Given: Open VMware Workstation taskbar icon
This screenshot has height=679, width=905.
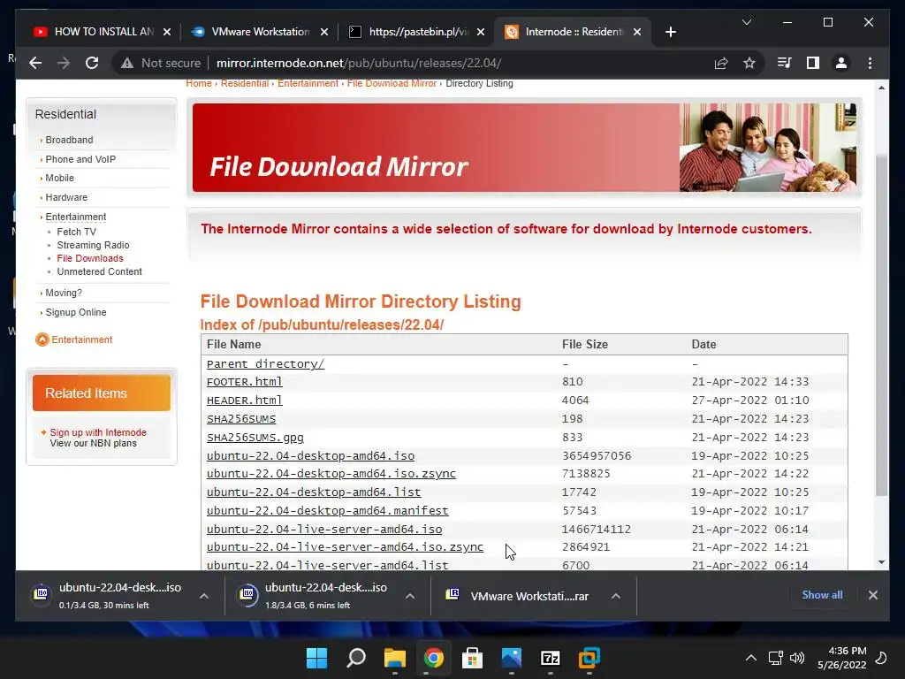Looking at the screenshot, I should [589, 658].
